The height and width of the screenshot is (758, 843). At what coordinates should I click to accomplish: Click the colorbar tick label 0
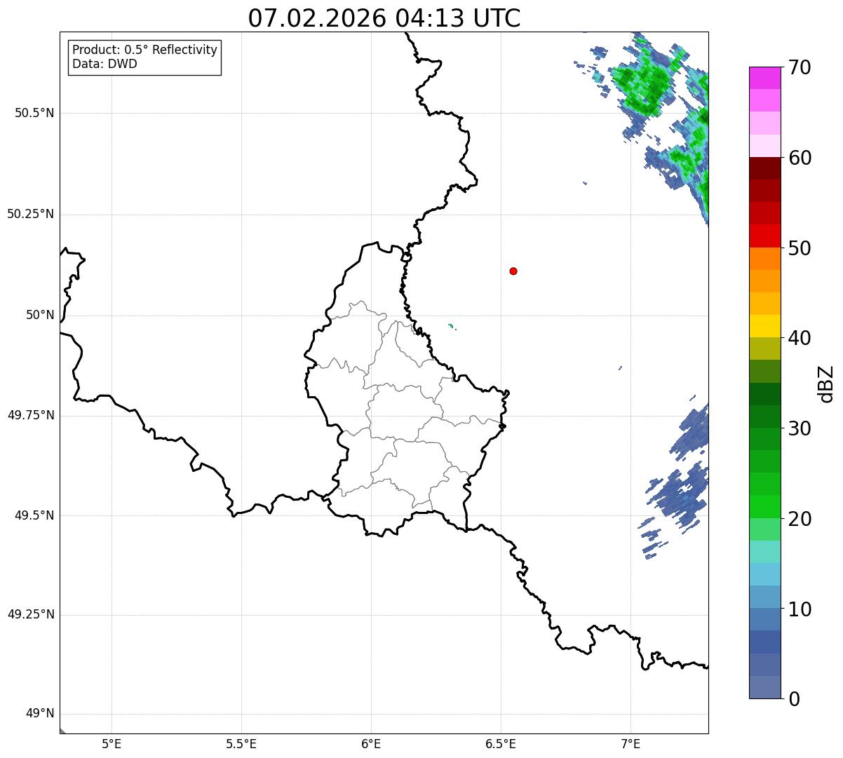[793, 699]
